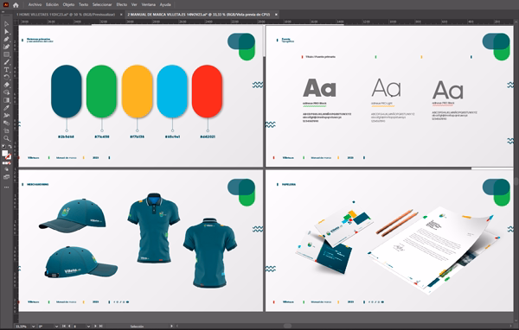Screen dimensions: 519x330
Task: Open the artboard number dropdown
Action: [x=88, y=327]
